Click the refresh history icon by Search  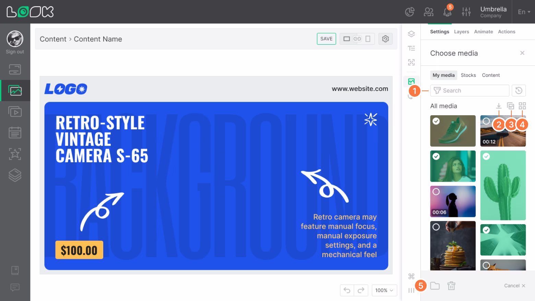click(x=519, y=91)
